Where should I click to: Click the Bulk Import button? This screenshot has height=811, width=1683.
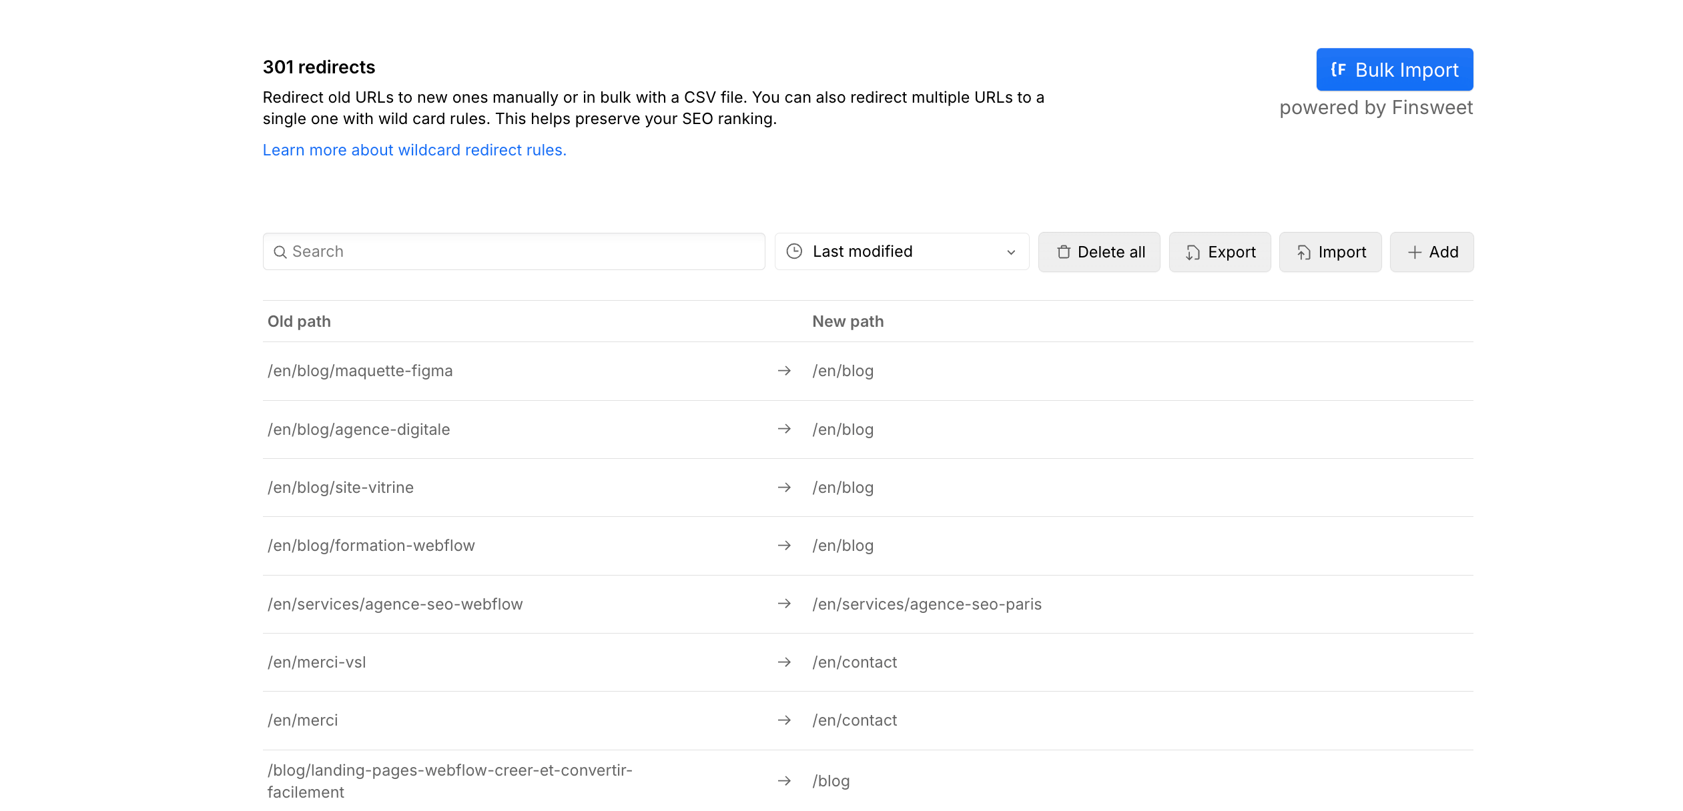coord(1394,69)
